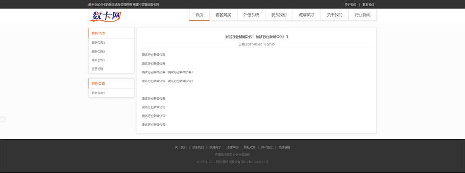Select 联系我们 in the main navigation

coord(279,15)
